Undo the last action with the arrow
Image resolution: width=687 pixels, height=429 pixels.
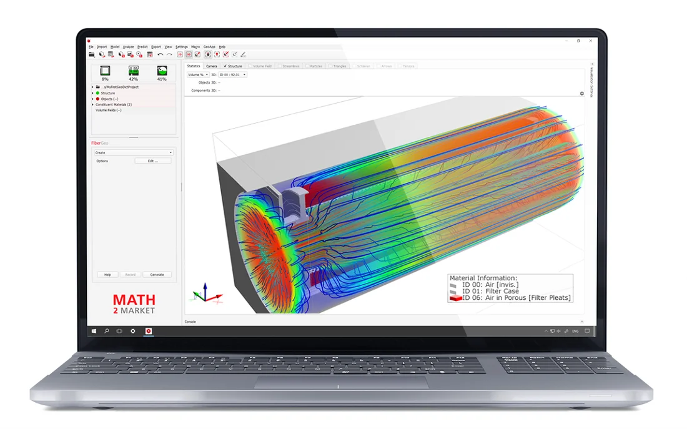(x=161, y=54)
